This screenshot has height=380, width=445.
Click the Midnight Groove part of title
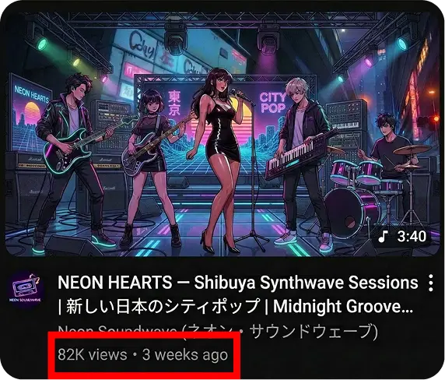(343, 306)
